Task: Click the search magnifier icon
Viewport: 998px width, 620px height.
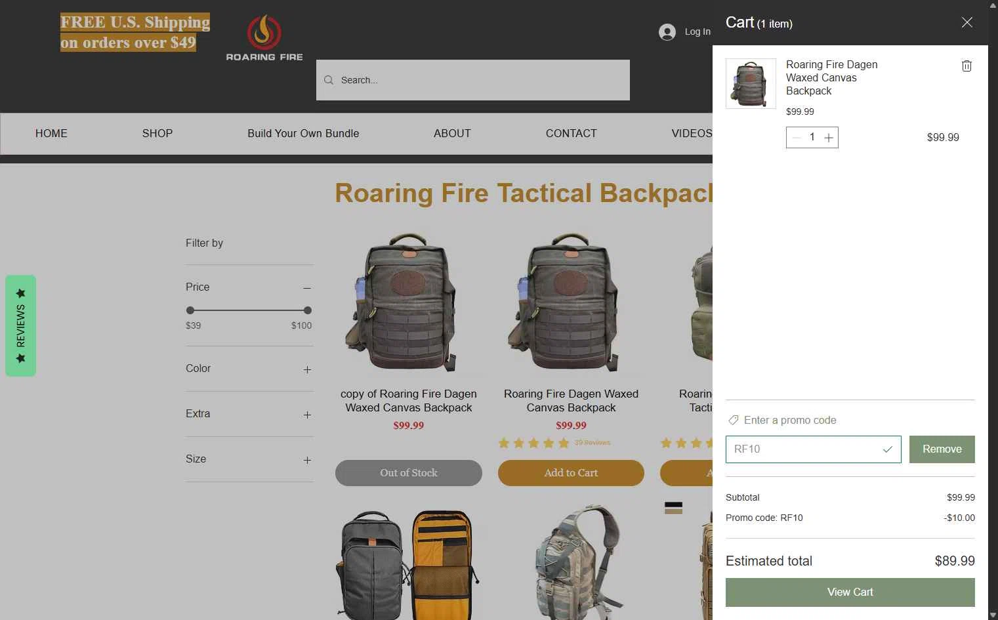Action: pyautogui.click(x=329, y=80)
